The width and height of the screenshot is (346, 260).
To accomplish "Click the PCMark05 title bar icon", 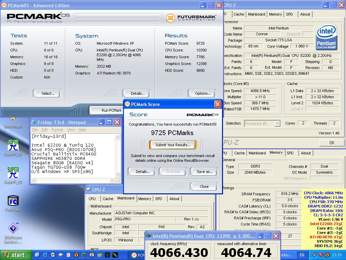I will click(4, 5).
